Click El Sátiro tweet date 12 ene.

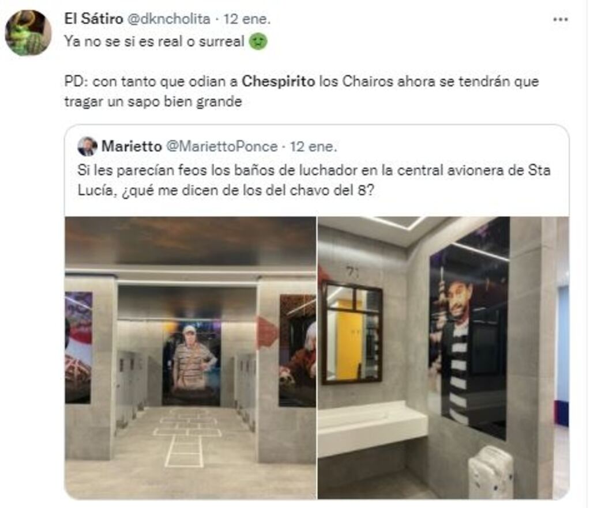[247, 19]
